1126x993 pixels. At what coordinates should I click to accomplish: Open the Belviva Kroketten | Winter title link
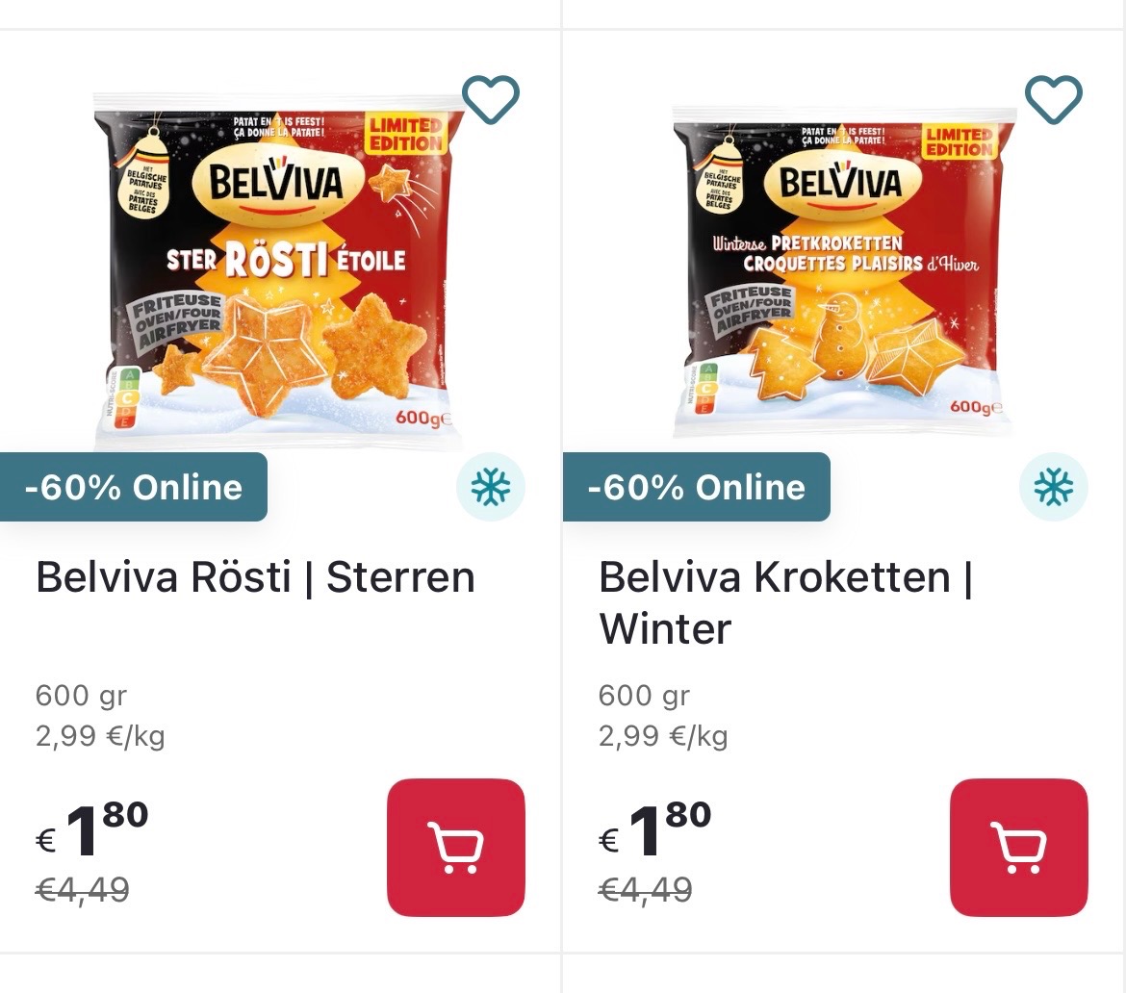coord(784,601)
